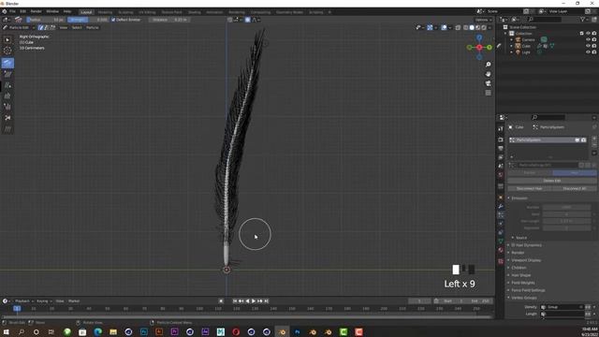Toggle ParticleSystem render camera icon
This screenshot has width=599, height=337.
click(583, 140)
